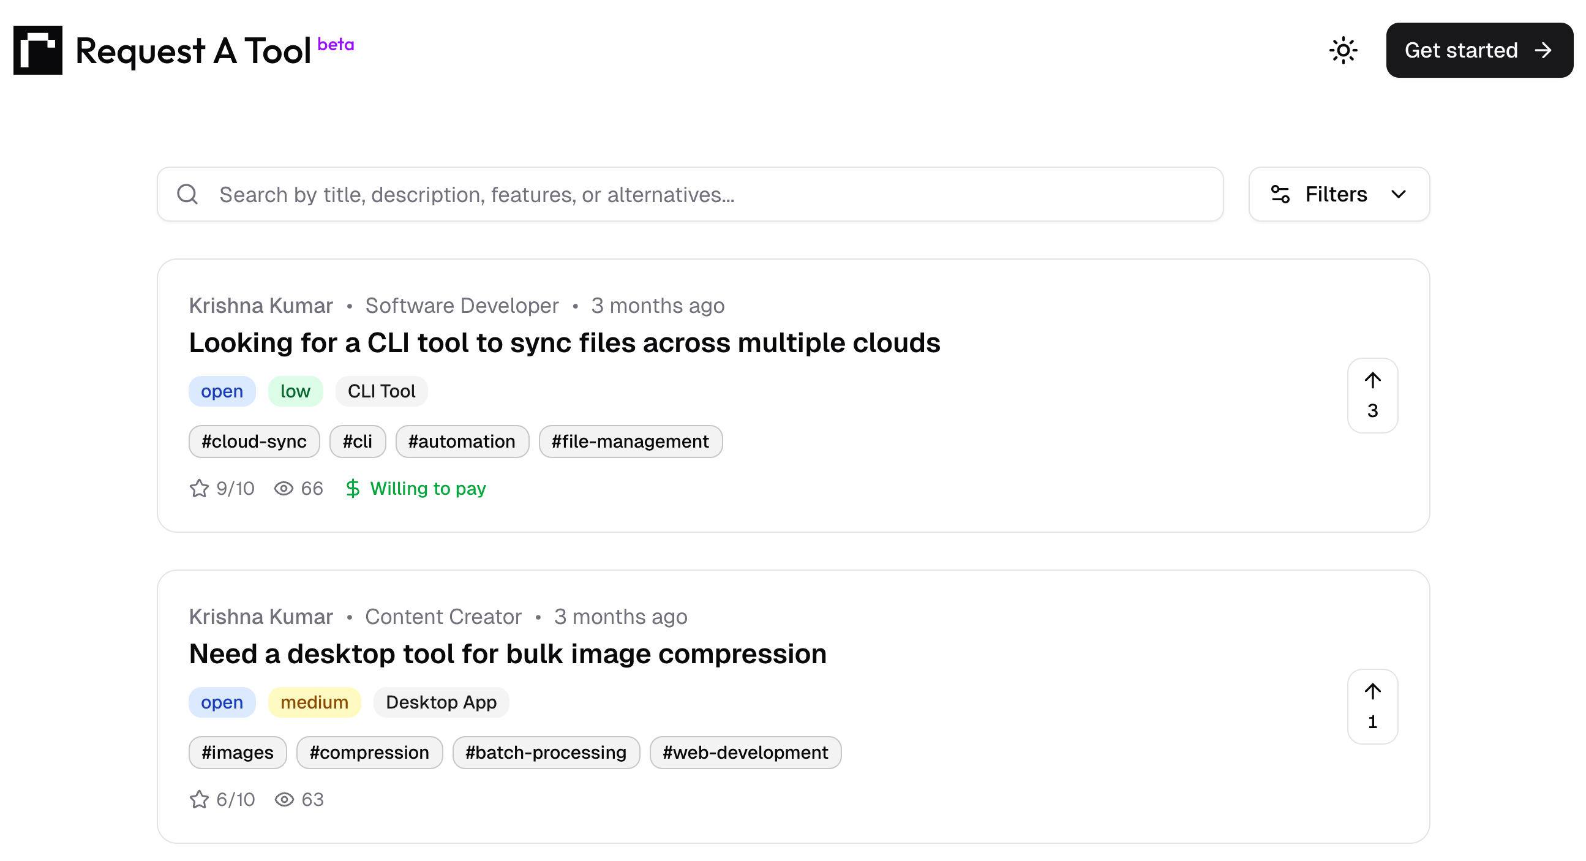The width and height of the screenshot is (1586, 861).
Task: Click the star rating icon showing 9/10
Action: 199,489
